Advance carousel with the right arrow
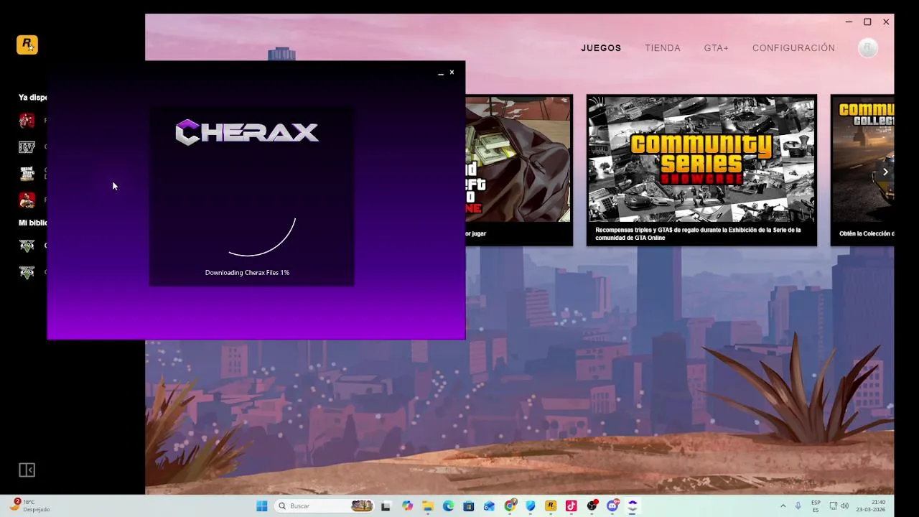Screen dimensions: 919x517 point(885,172)
